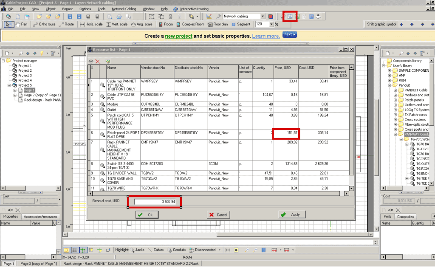Viewport: 435px width, 267px height.
Task: Toggle Cables highlighting
Action: pos(156,250)
